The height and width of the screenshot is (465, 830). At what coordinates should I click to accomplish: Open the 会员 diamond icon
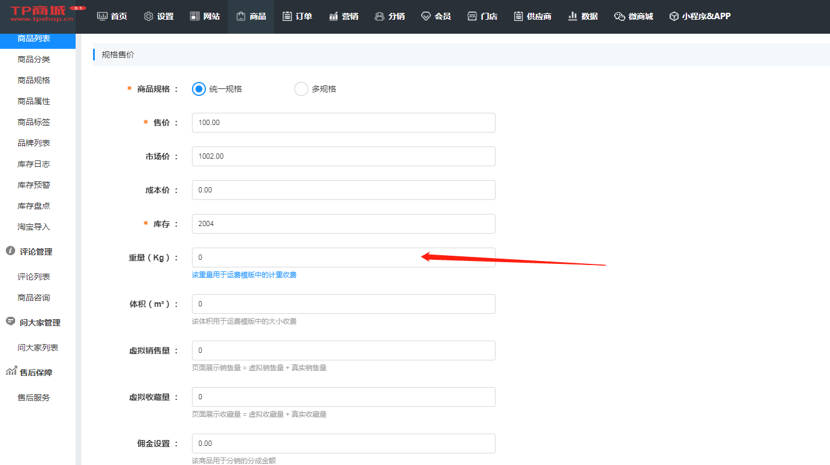[426, 16]
